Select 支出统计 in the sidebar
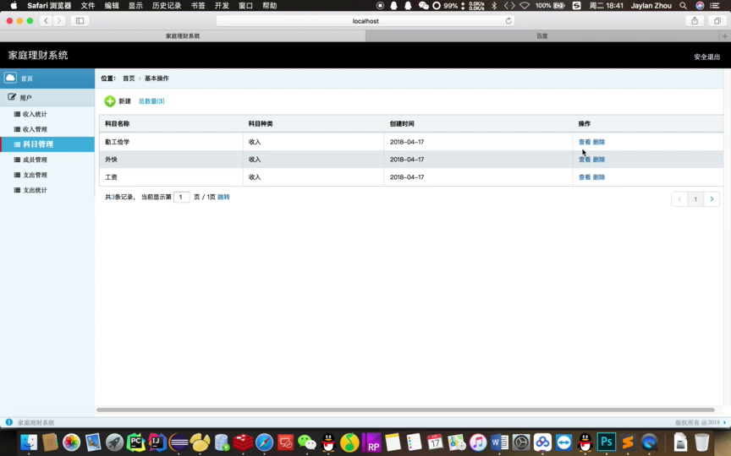The width and height of the screenshot is (731, 456). coord(35,190)
